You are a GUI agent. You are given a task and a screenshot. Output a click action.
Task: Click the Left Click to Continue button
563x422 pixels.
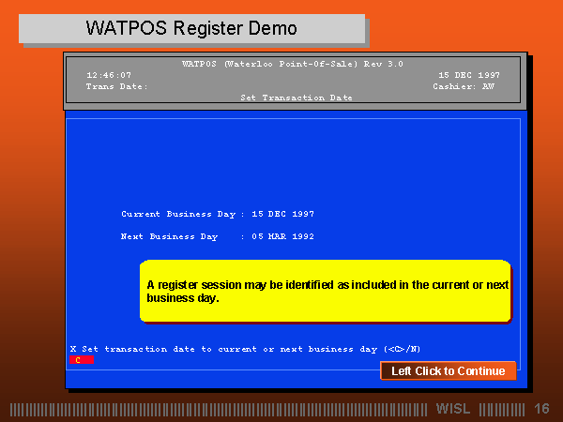pyautogui.click(x=448, y=370)
